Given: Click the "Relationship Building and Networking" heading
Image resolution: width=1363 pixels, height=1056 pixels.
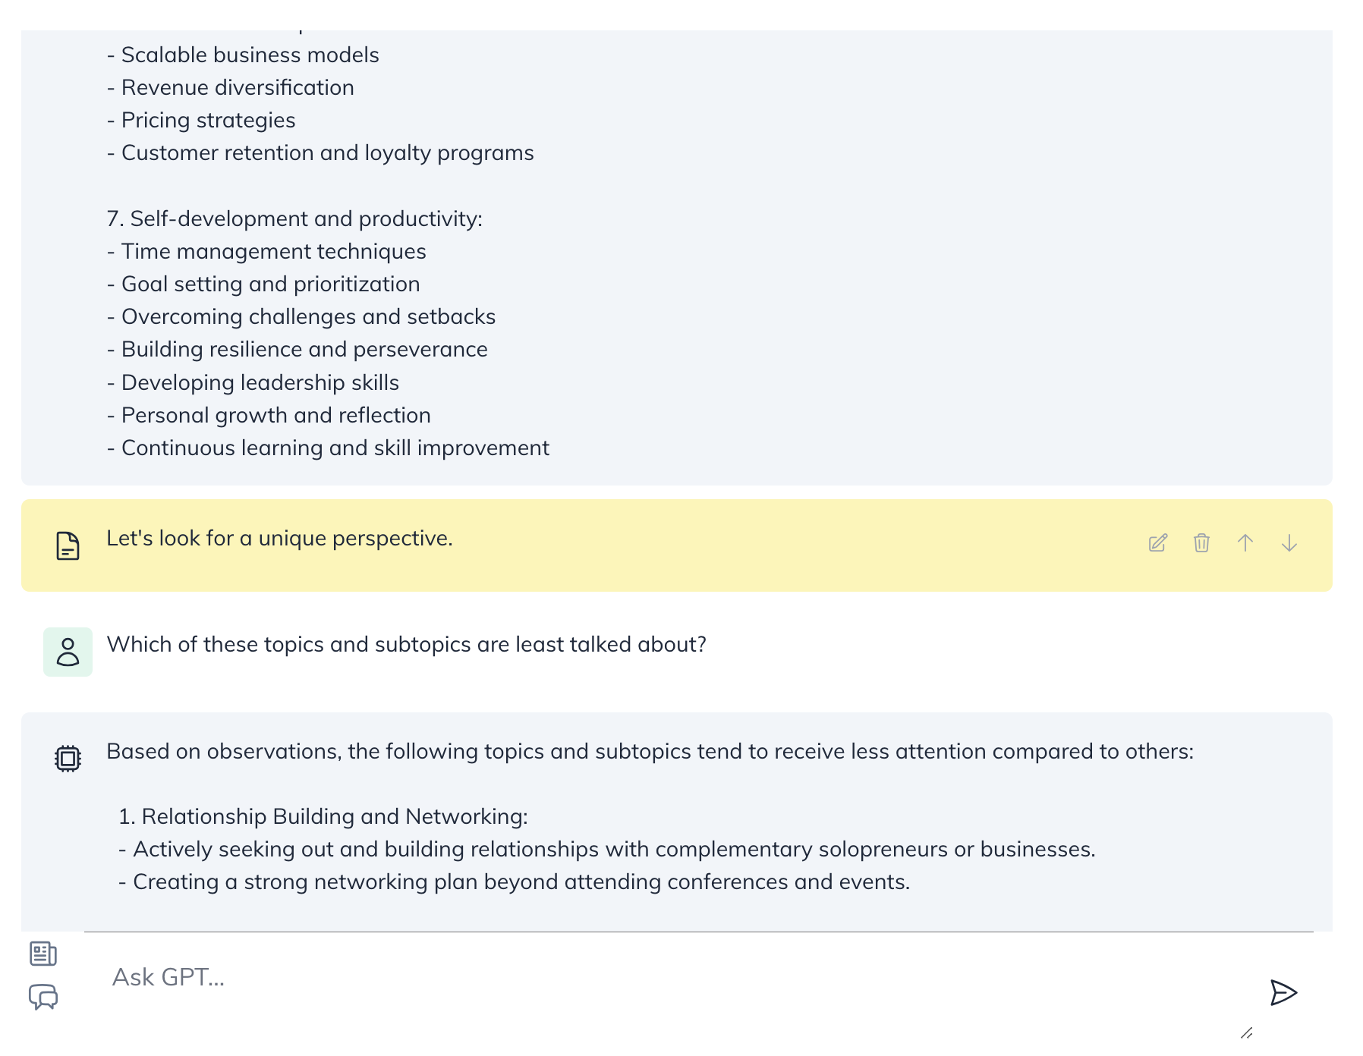Looking at the screenshot, I should pyautogui.click(x=323, y=817).
